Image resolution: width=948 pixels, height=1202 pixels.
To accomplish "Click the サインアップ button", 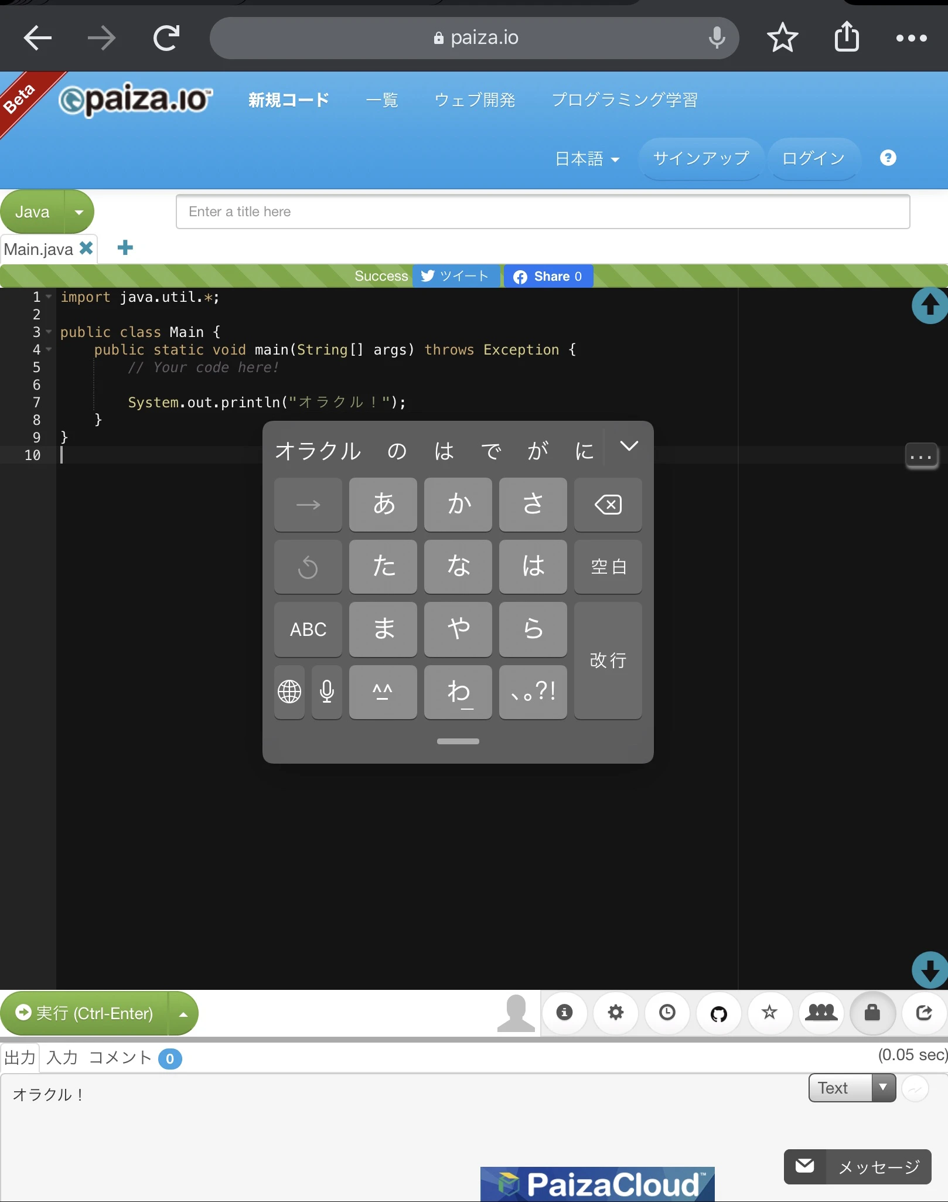I will [x=701, y=158].
